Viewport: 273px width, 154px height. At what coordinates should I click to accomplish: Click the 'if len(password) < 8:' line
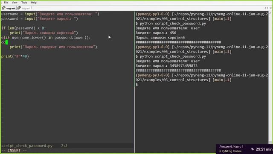(23, 28)
